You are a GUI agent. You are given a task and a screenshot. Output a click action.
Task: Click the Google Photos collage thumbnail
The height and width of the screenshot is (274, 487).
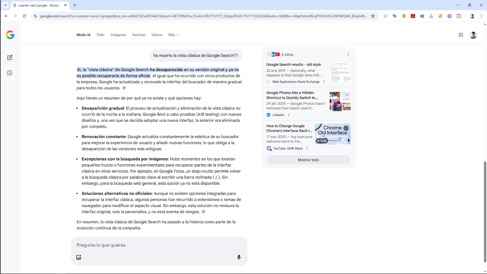(x=340, y=101)
